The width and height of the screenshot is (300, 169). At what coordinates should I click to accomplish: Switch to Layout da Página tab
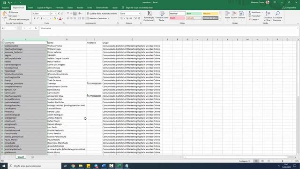(x=45, y=8)
